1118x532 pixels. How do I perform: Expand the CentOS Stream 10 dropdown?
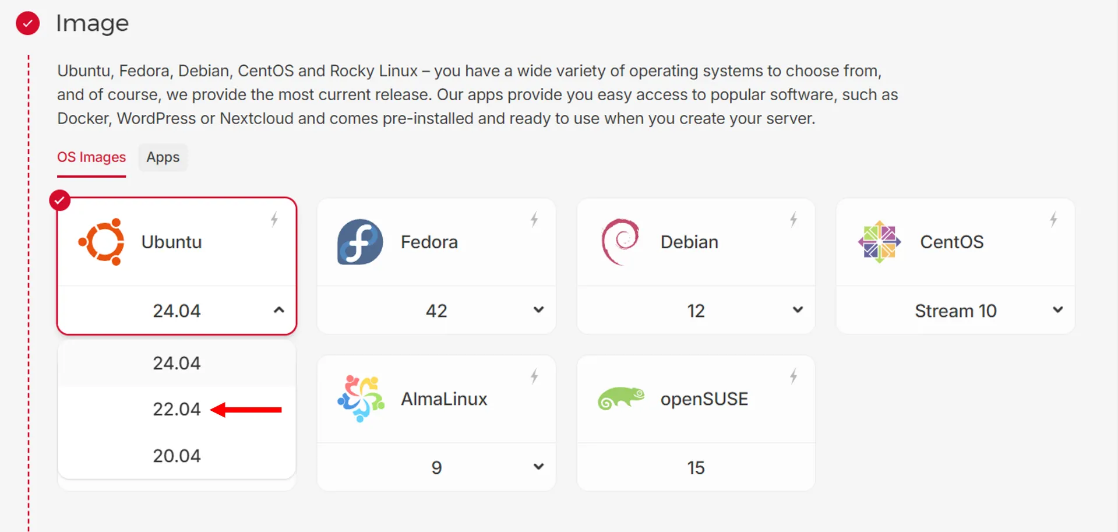(x=1058, y=310)
